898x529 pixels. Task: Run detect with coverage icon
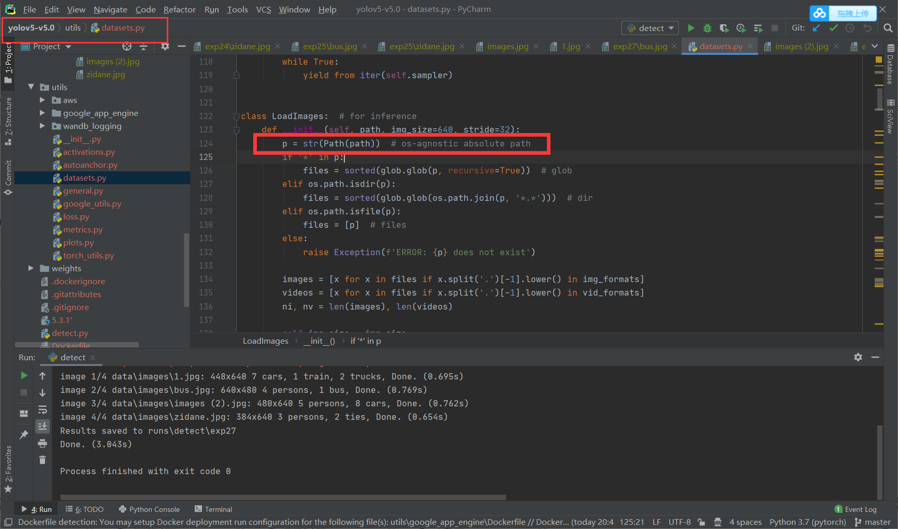point(724,28)
